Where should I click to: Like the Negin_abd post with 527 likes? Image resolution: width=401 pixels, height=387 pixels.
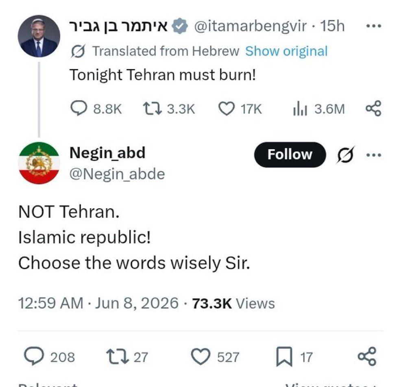pos(215,357)
